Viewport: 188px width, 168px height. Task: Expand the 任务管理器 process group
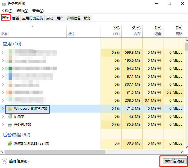tap(3, 125)
